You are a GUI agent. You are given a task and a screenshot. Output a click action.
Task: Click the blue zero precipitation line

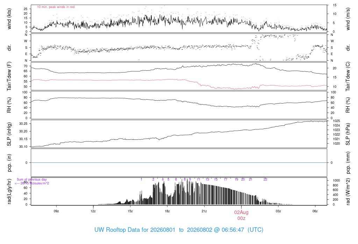179,162
